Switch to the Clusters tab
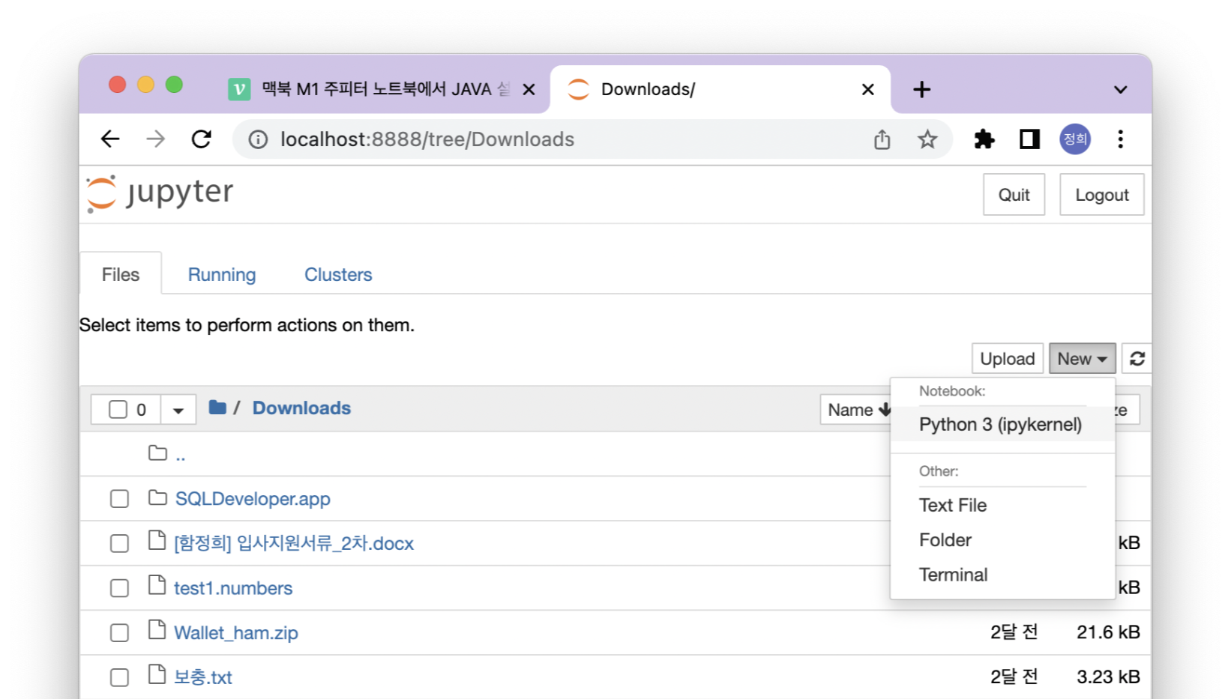The image size is (1231, 699). (x=338, y=275)
